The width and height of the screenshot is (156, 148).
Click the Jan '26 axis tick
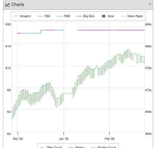click(64, 133)
